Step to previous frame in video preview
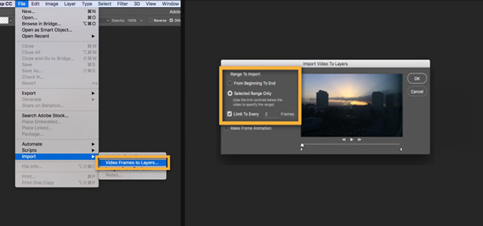This screenshot has height=226, width=483. [x=344, y=140]
